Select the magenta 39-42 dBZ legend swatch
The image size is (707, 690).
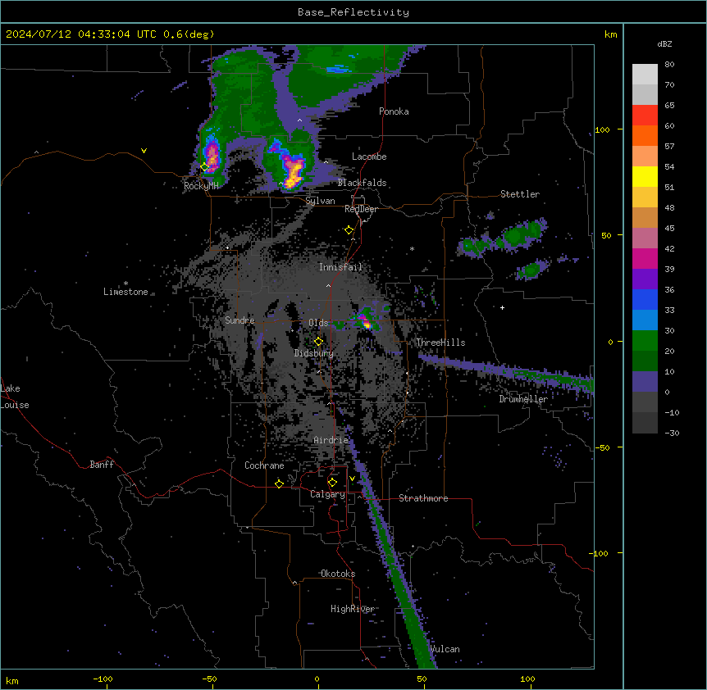(x=645, y=258)
